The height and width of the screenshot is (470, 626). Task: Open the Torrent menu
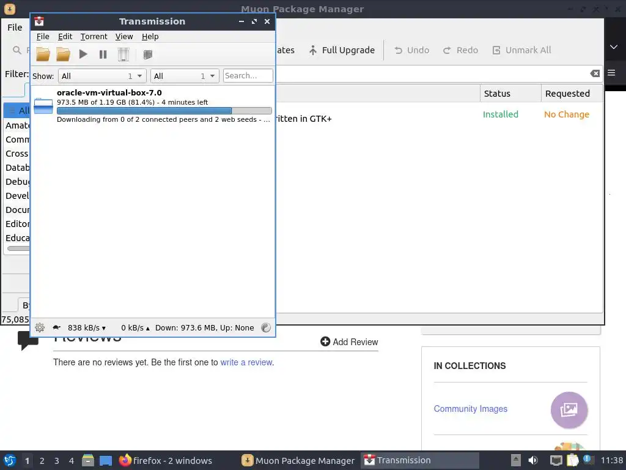[94, 36]
